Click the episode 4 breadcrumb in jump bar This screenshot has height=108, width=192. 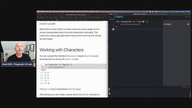[x=112, y=19]
